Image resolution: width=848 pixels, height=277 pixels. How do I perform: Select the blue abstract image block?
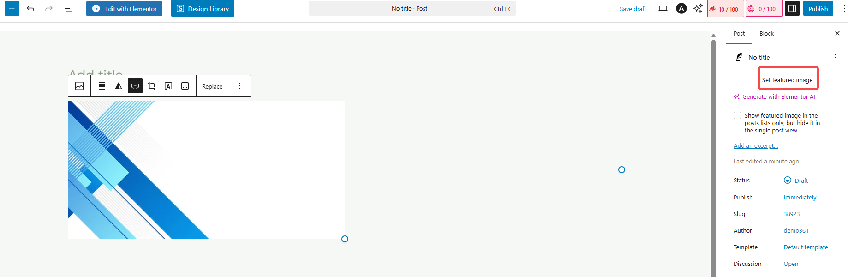tap(206, 169)
